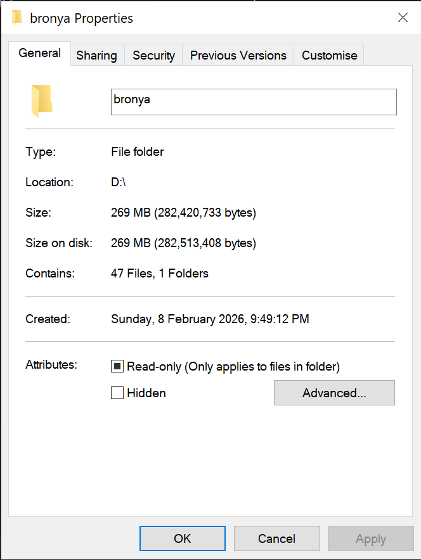The height and width of the screenshot is (560, 421).
Task: Click the folder icon in title bar
Action: (16, 18)
